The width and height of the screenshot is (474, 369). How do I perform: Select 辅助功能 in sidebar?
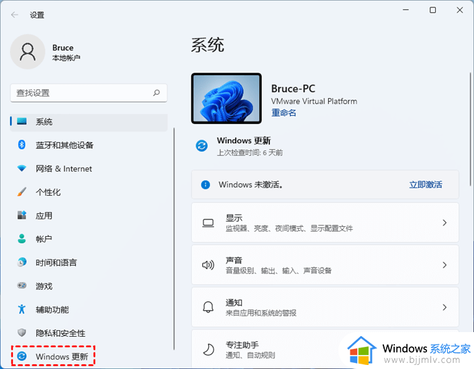[89, 309]
